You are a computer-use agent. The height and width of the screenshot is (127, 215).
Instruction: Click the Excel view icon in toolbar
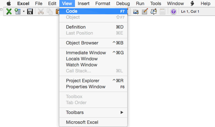click(9, 12)
